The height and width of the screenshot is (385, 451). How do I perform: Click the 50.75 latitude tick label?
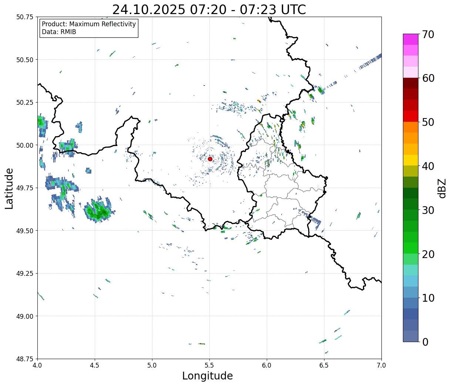coord(25,17)
